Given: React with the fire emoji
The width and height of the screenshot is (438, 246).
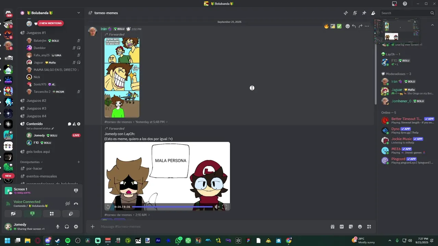Looking at the screenshot, I should pos(326,26).
